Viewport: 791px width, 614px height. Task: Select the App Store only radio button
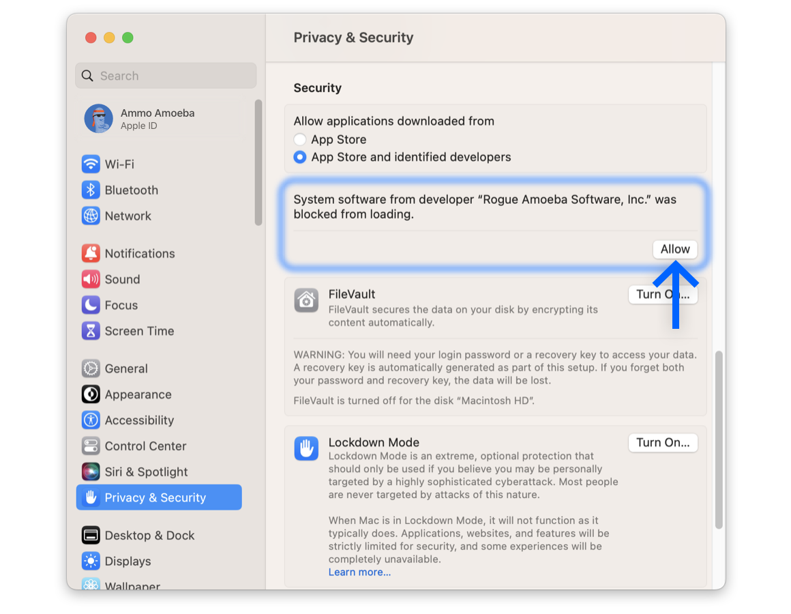pos(299,139)
